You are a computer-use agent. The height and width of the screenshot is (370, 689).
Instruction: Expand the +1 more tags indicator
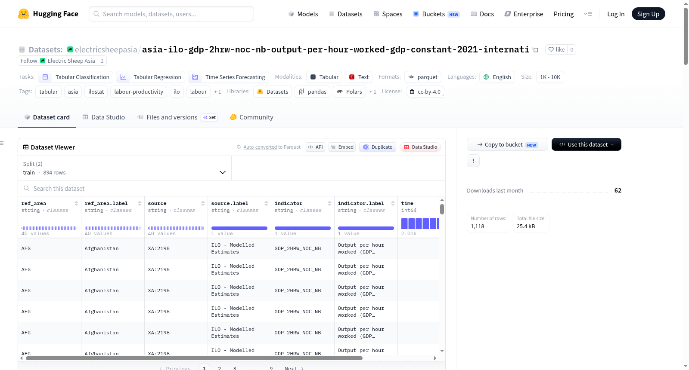click(217, 92)
